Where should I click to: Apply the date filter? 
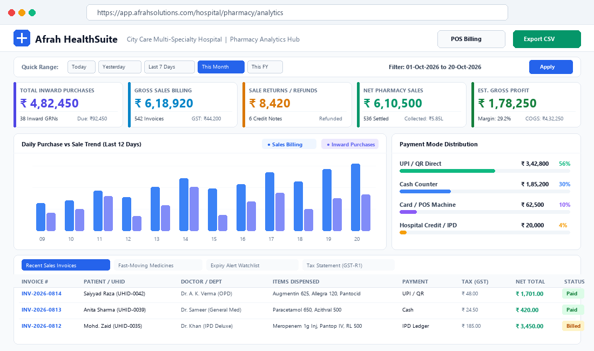(x=551, y=67)
